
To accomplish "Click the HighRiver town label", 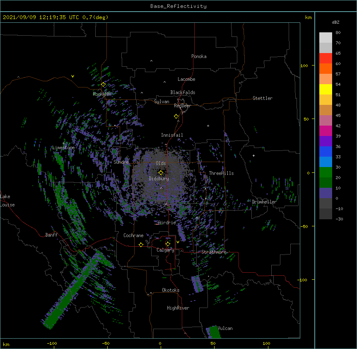I will (178, 308).
